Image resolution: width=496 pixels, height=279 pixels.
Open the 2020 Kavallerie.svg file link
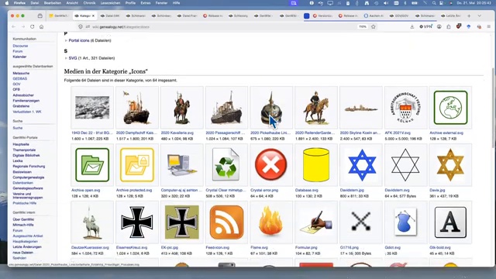[177, 133]
